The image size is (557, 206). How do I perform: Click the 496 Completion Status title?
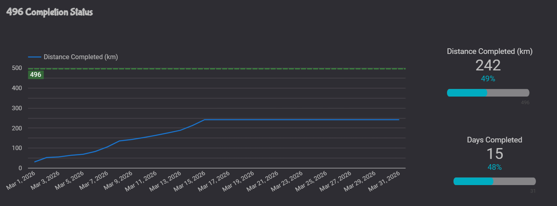50,12
